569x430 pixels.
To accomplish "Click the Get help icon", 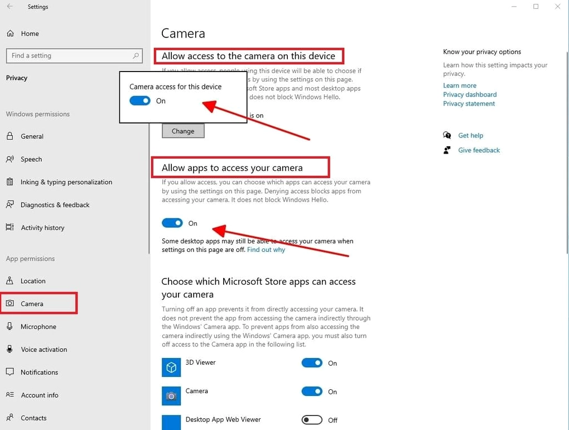I will pyautogui.click(x=447, y=136).
